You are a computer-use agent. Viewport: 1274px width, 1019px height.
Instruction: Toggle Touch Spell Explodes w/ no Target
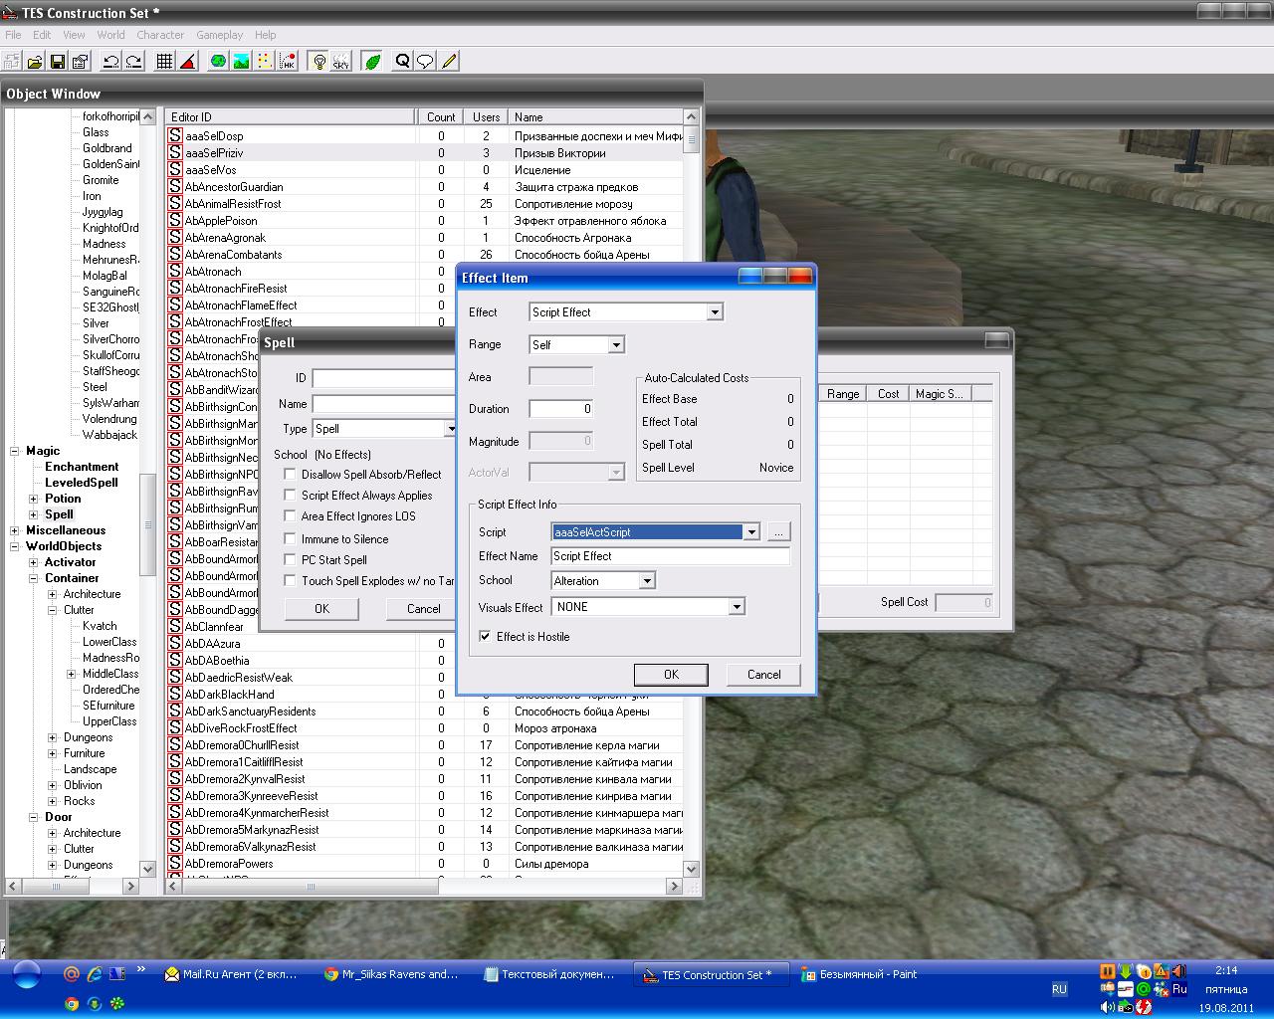(291, 581)
